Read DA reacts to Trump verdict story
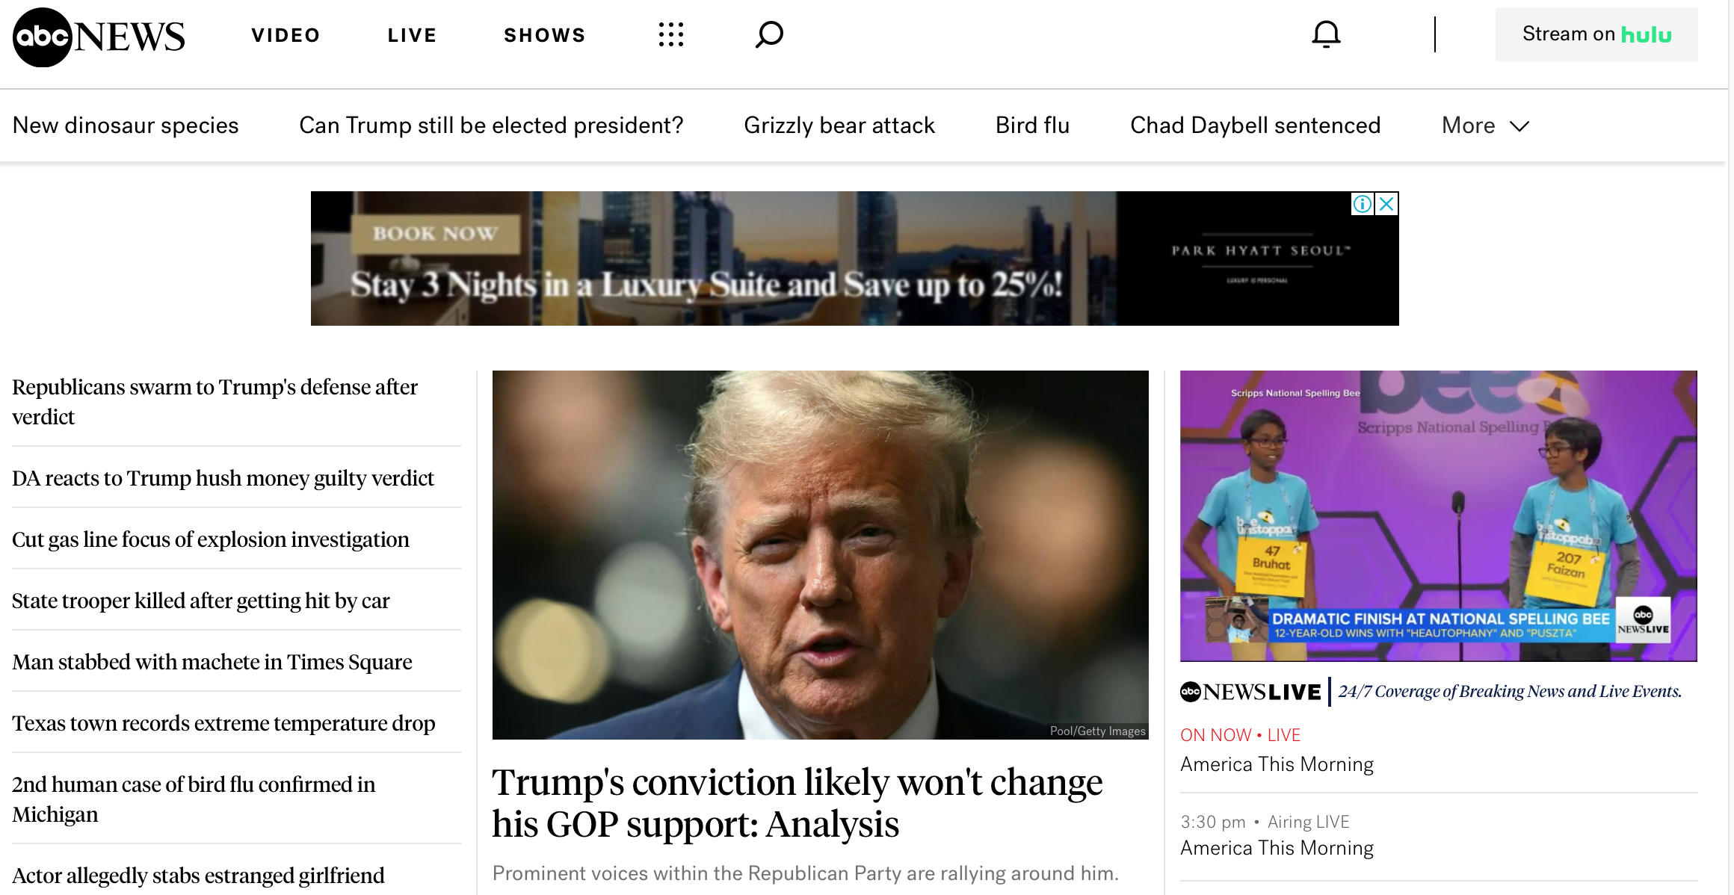 click(223, 478)
